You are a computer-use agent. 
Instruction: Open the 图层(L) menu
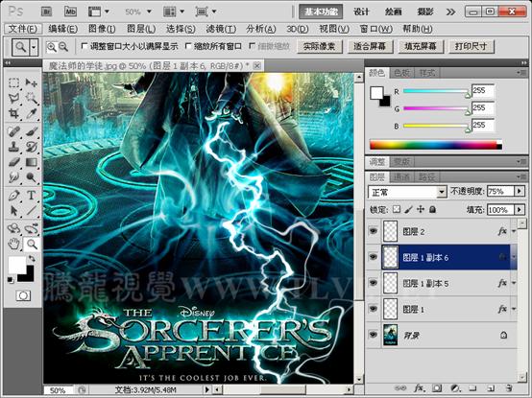click(141, 29)
